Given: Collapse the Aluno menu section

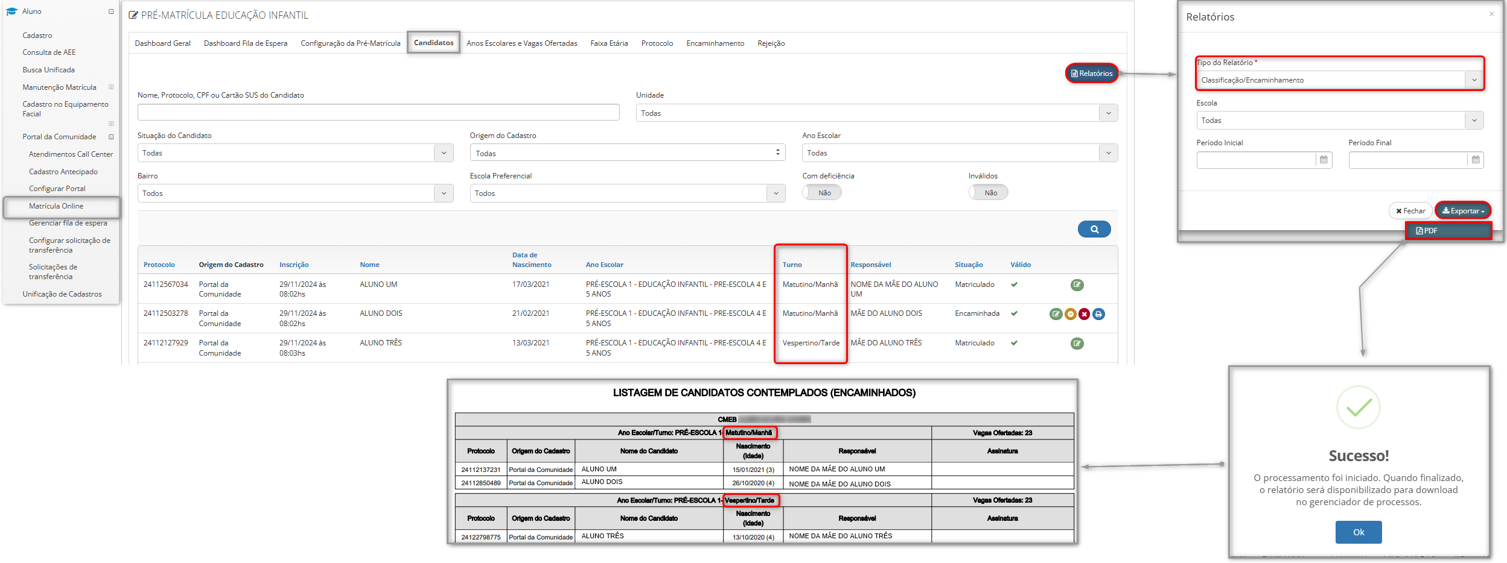Looking at the screenshot, I should (111, 11).
